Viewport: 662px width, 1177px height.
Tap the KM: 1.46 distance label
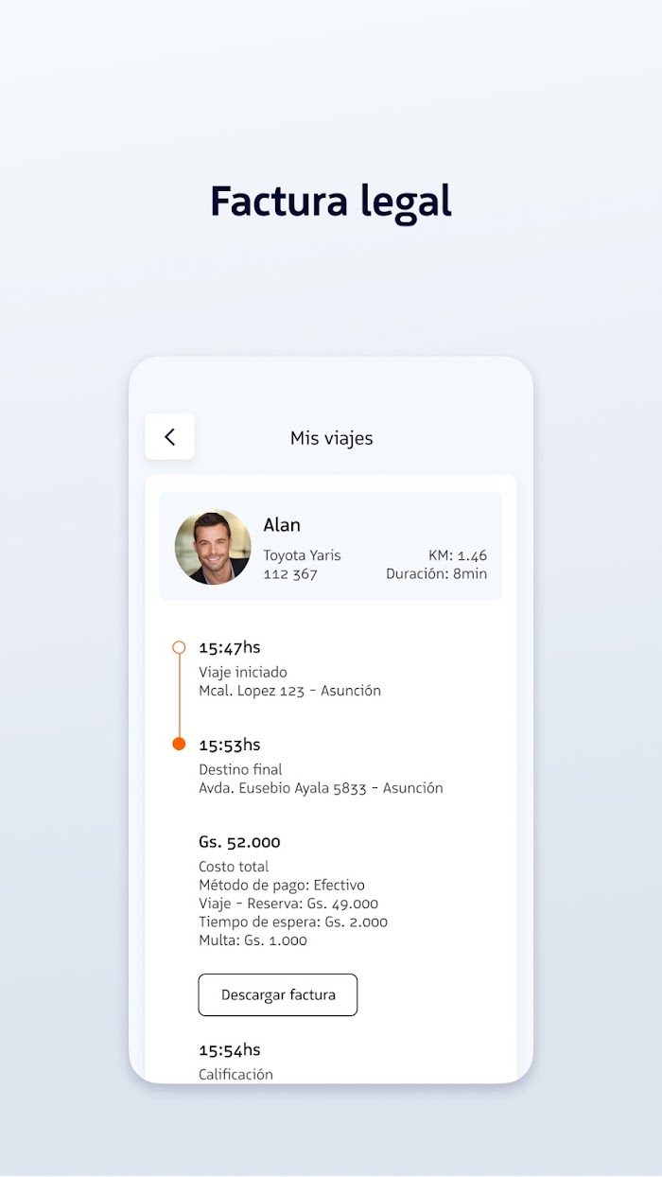(x=458, y=555)
